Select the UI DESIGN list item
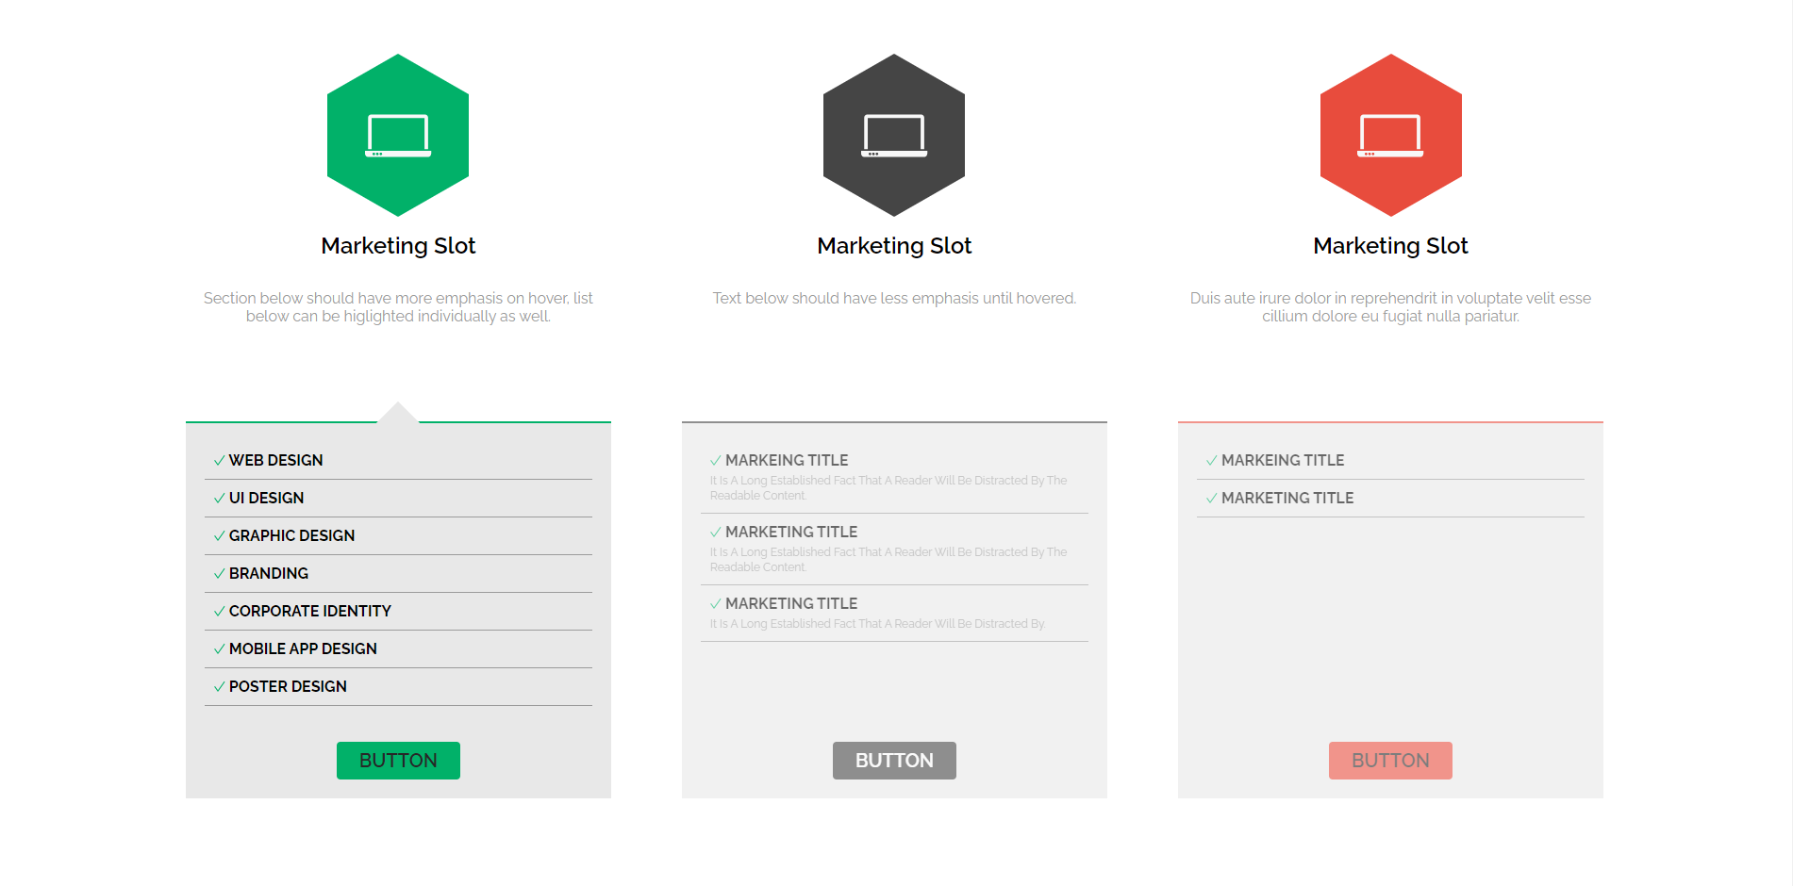 [398, 499]
